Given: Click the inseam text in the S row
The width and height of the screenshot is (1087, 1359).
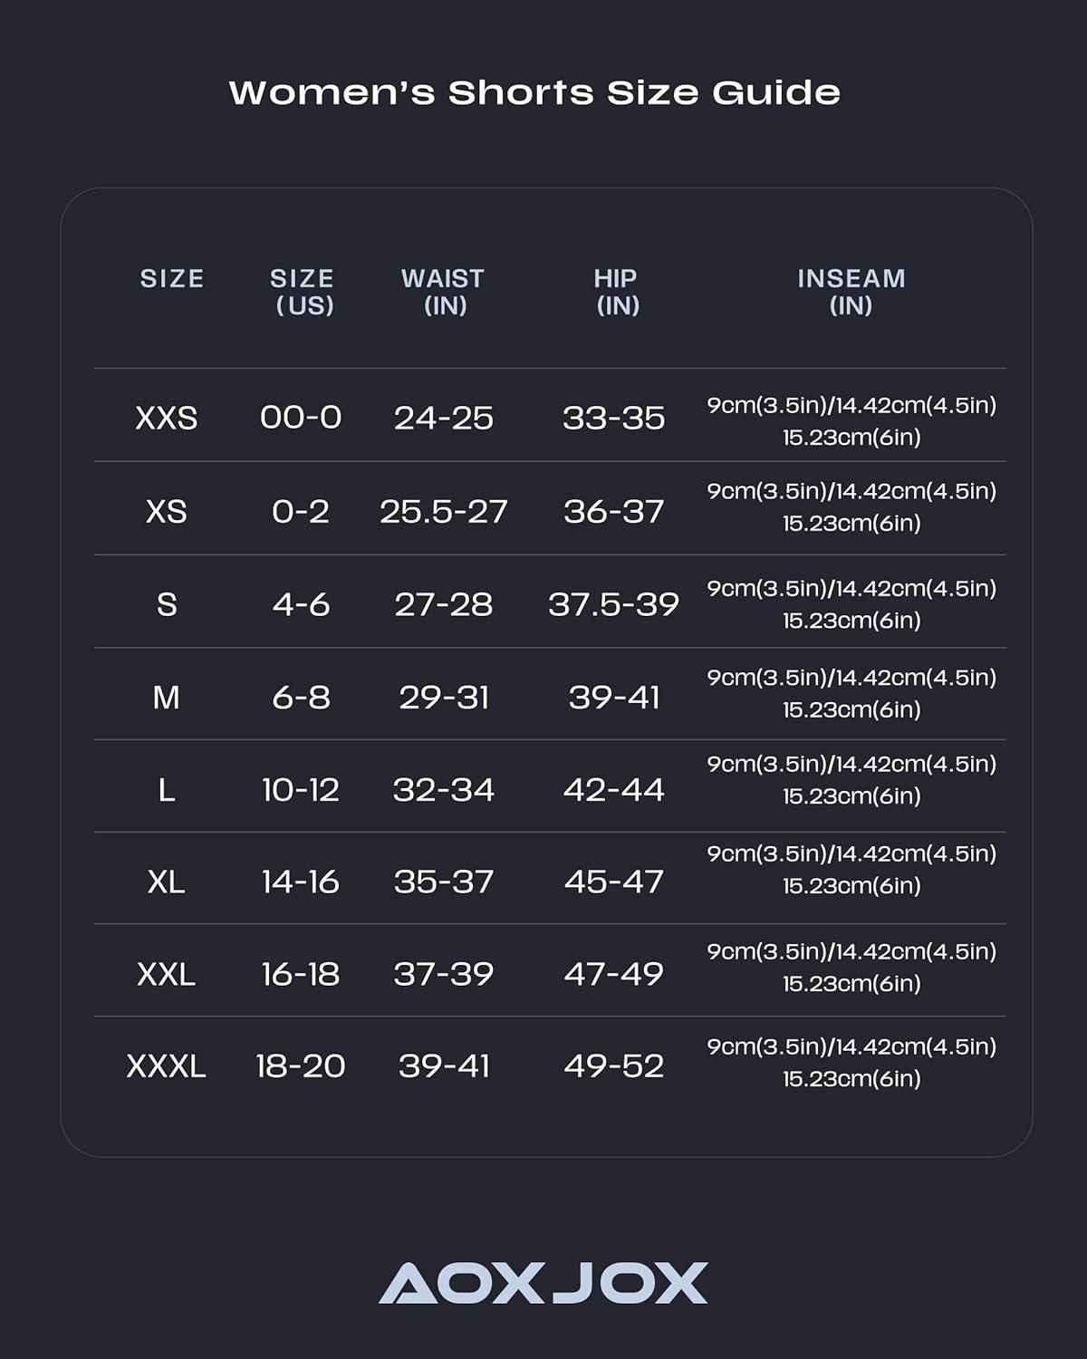Looking at the screenshot, I should [851, 604].
